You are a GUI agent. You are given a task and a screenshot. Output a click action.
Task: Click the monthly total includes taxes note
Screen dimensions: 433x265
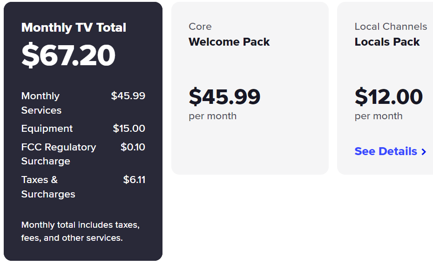click(80, 231)
